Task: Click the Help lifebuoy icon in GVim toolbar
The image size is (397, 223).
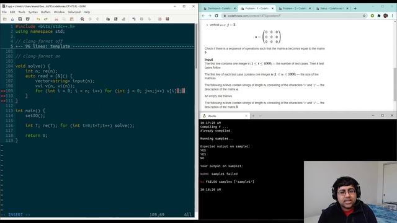Action: point(160,19)
